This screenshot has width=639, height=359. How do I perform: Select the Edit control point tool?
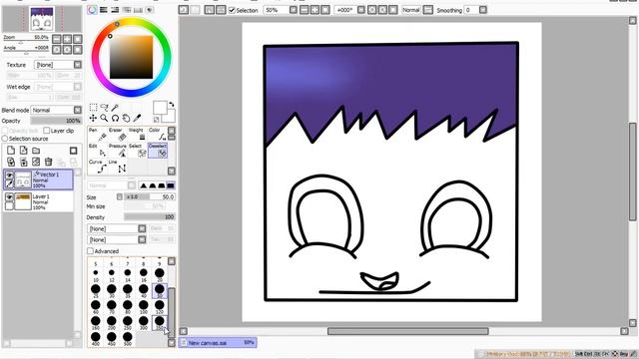[97, 151]
